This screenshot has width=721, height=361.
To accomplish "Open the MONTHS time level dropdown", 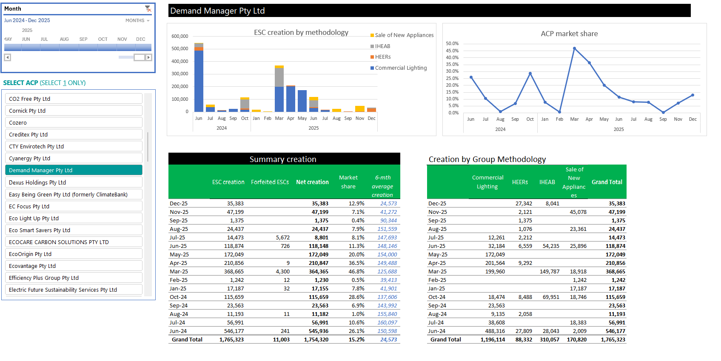I will point(137,20).
